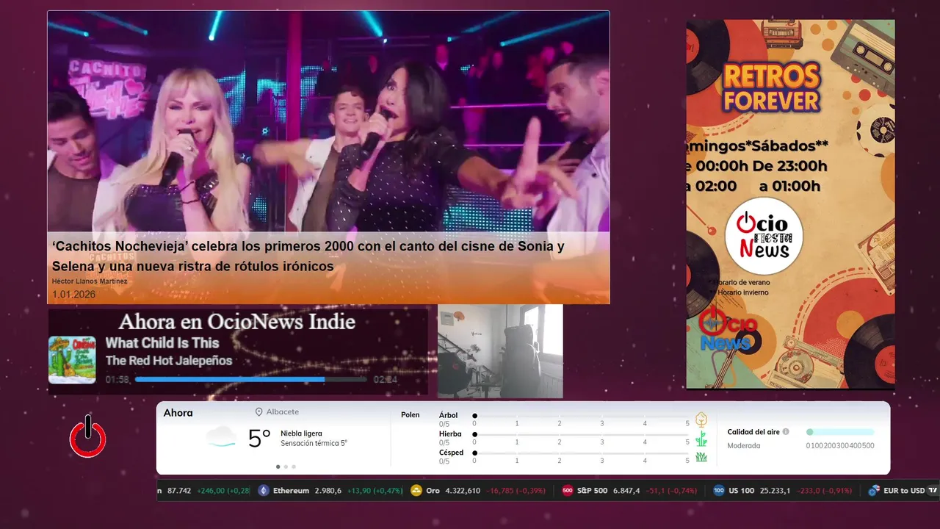Click elapsed time 01:58
This screenshot has height=529, width=940.
[x=117, y=380]
